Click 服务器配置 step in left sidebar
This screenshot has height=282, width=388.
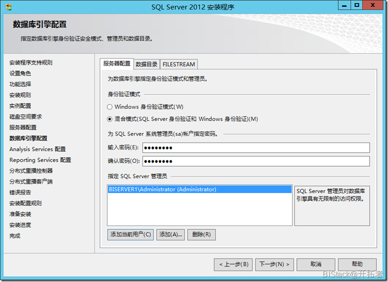[23, 127]
